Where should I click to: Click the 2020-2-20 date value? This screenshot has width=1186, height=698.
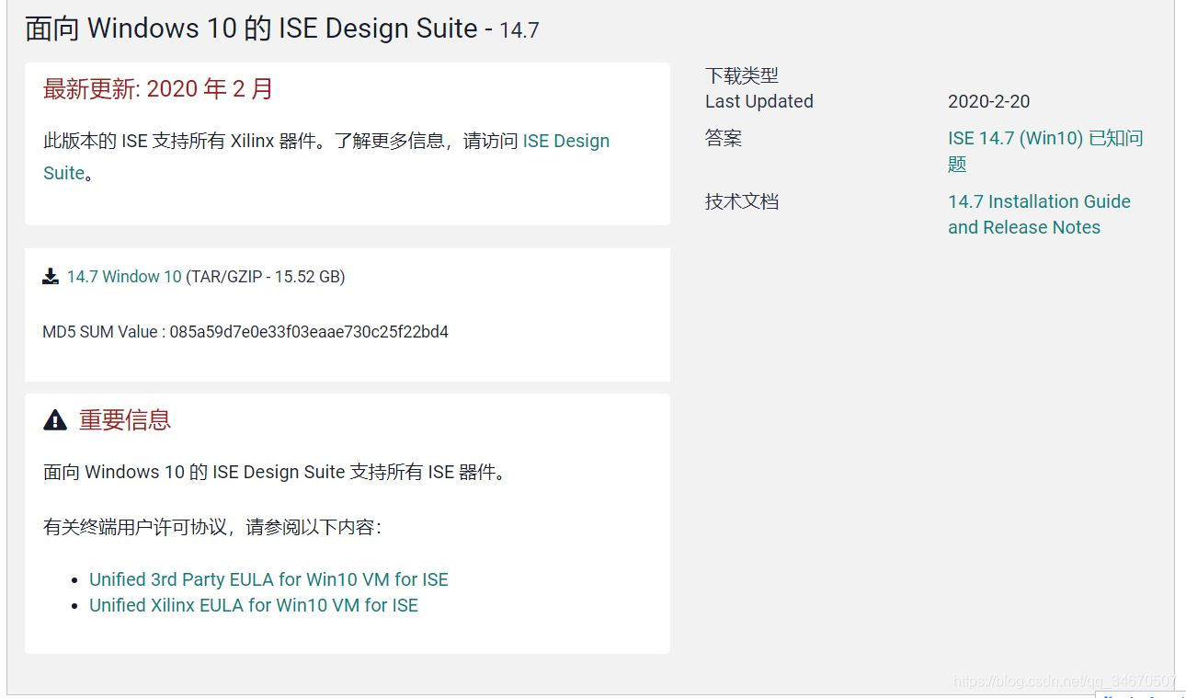click(x=989, y=102)
